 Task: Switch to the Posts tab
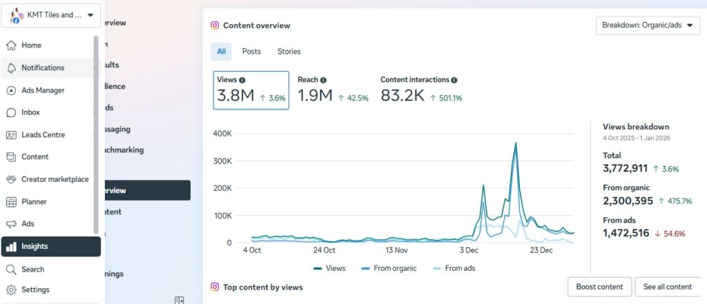tap(251, 52)
